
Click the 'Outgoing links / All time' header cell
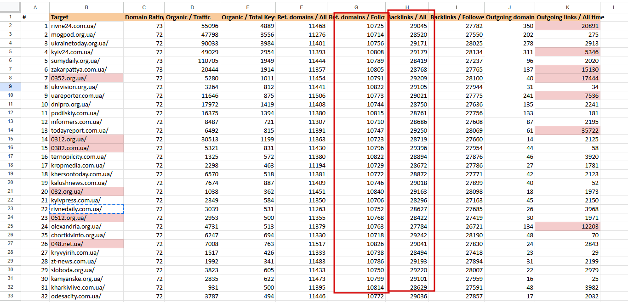coord(568,17)
